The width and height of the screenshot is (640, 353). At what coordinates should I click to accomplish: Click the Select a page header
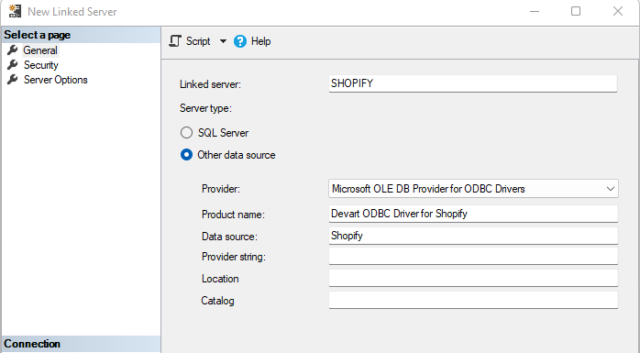click(81, 35)
